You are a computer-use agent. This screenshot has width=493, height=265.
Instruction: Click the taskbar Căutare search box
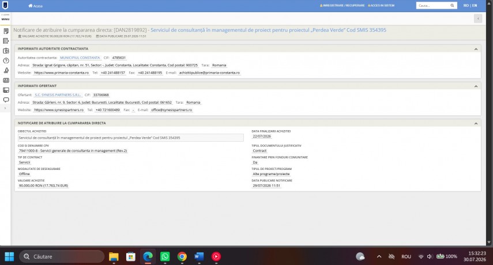click(x=62, y=256)
